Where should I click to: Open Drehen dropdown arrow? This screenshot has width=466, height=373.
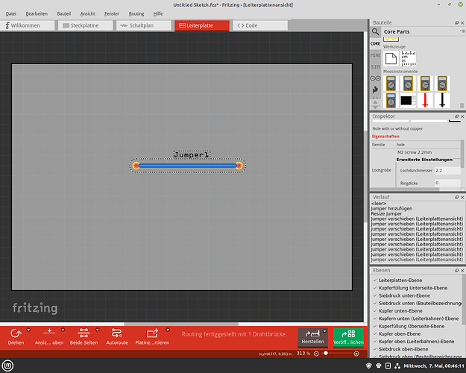[x=28, y=330]
